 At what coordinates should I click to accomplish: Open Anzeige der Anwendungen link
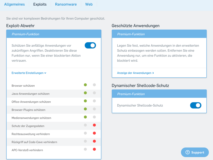tap(134, 73)
